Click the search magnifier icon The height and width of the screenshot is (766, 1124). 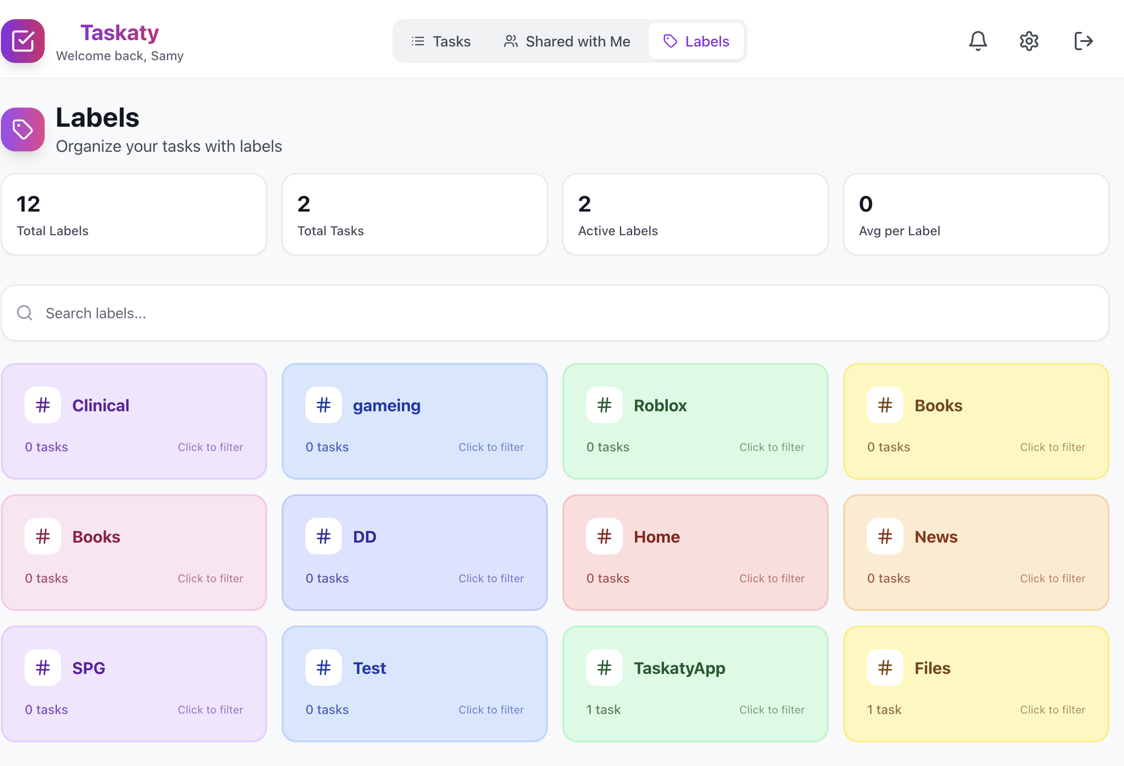[x=25, y=313]
